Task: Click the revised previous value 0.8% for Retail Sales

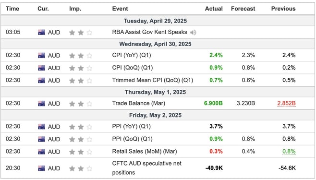Action: pos(289,151)
